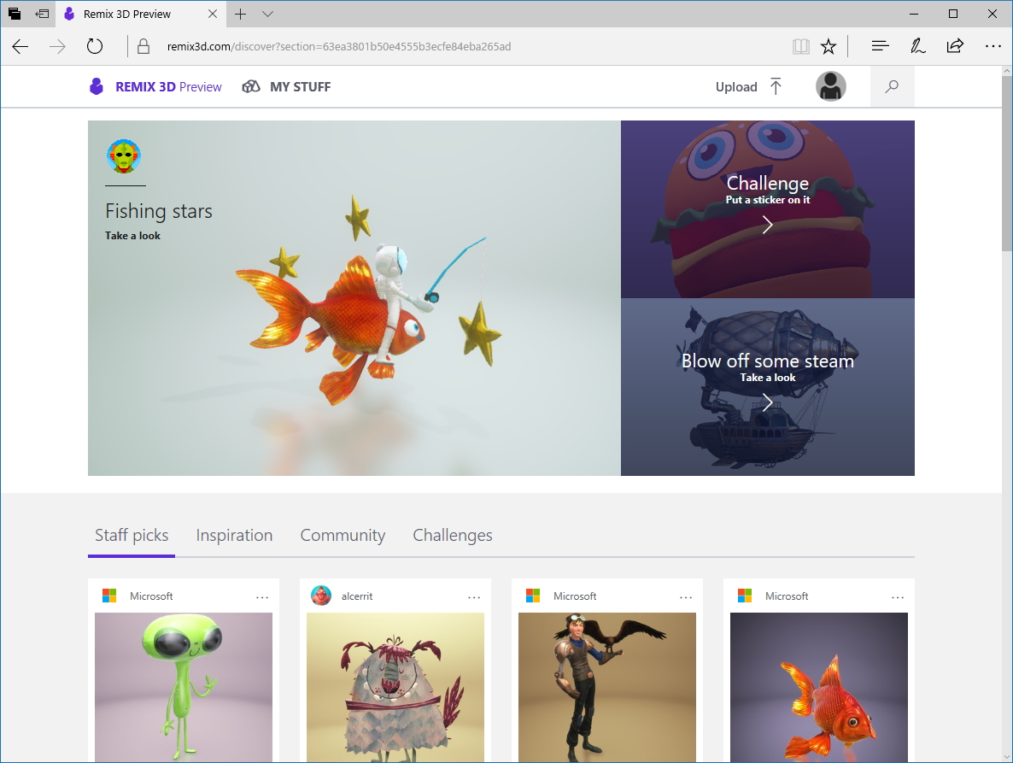Open more options on eagle man card
The height and width of the screenshot is (763, 1013).
pyautogui.click(x=686, y=597)
